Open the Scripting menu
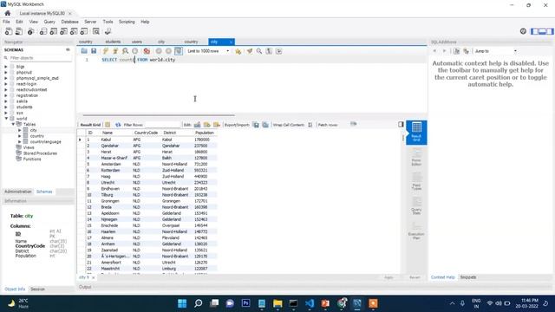 click(127, 22)
